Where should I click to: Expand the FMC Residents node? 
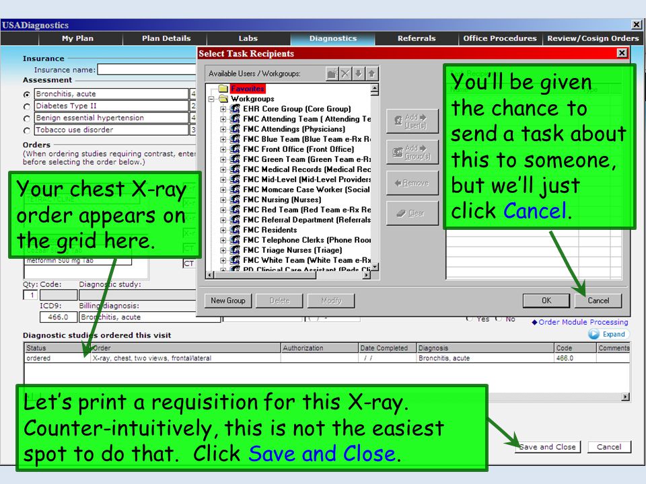pos(223,230)
